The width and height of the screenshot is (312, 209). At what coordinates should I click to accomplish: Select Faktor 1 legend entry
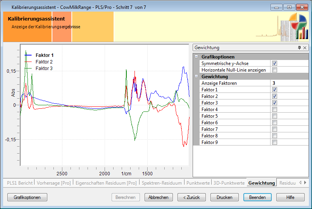[x=44, y=55]
